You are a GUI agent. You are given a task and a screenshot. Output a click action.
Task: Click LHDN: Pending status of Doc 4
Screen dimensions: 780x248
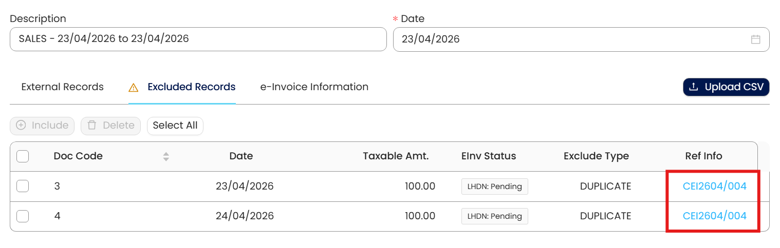[494, 216]
